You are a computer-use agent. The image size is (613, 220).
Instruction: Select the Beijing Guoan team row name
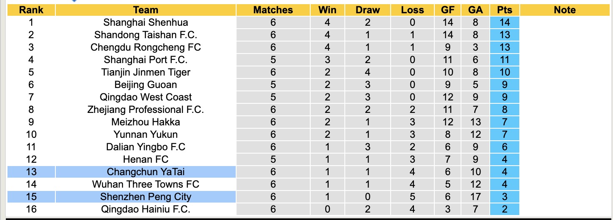pyautogui.click(x=146, y=85)
